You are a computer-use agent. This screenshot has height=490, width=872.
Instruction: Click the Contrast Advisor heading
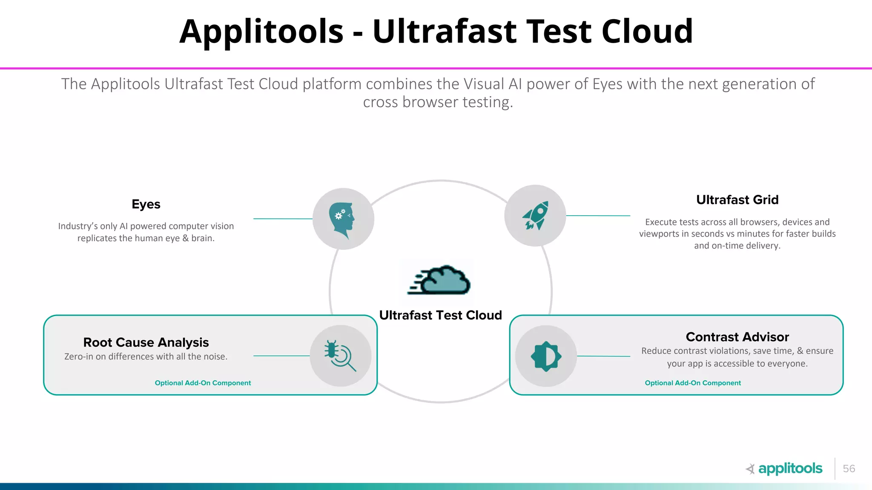tap(737, 337)
